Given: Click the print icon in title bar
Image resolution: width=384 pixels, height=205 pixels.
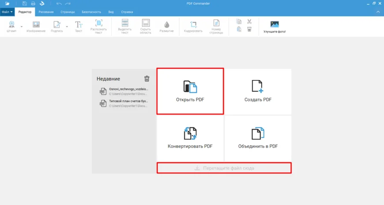Looking at the screenshot, I should [33, 4].
